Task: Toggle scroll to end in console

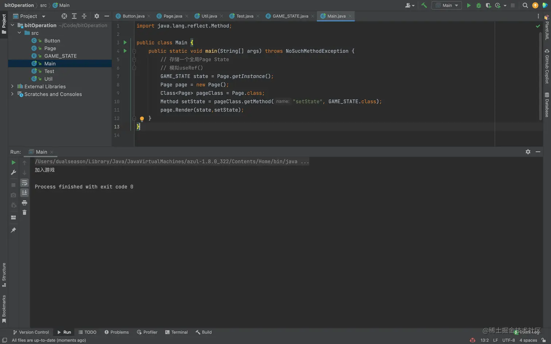Action: pos(24,193)
